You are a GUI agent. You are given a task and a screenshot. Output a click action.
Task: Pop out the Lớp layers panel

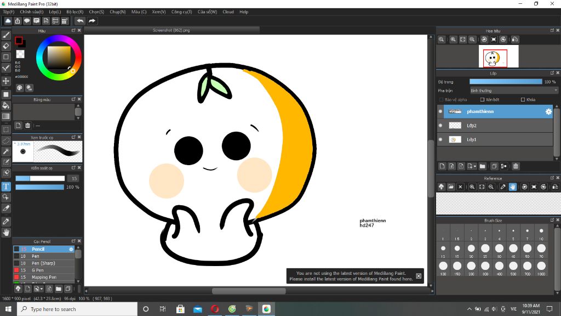[552, 73]
